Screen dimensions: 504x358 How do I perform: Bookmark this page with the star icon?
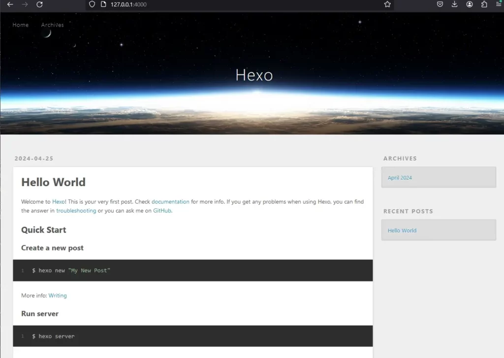[x=387, y=4]
